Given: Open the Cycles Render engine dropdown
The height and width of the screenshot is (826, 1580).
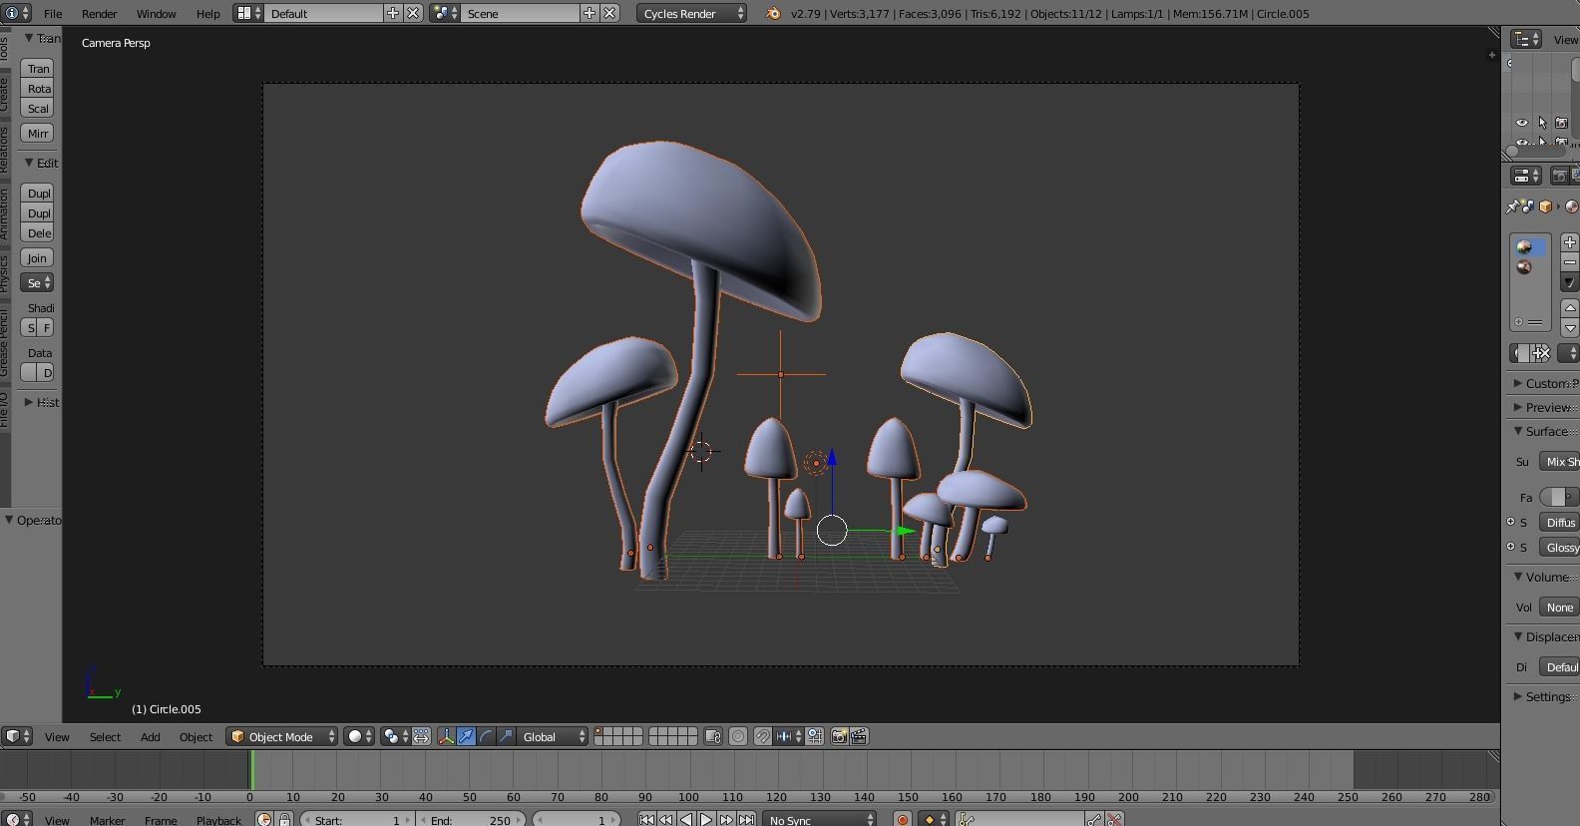Looking at the screenshot, I should click(x=691, y=13).
